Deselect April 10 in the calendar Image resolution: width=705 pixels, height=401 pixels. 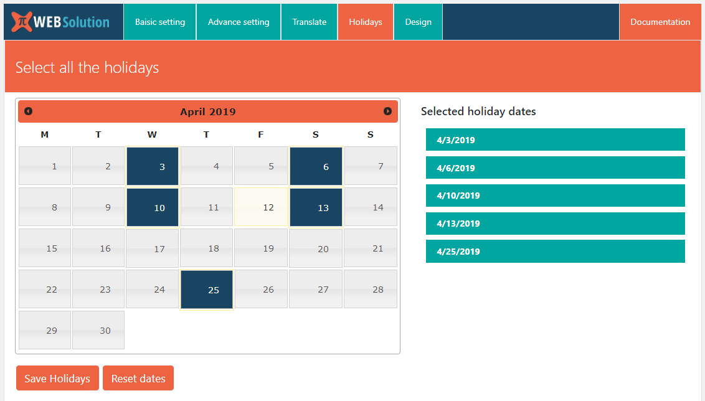click(x=153, y=207)
